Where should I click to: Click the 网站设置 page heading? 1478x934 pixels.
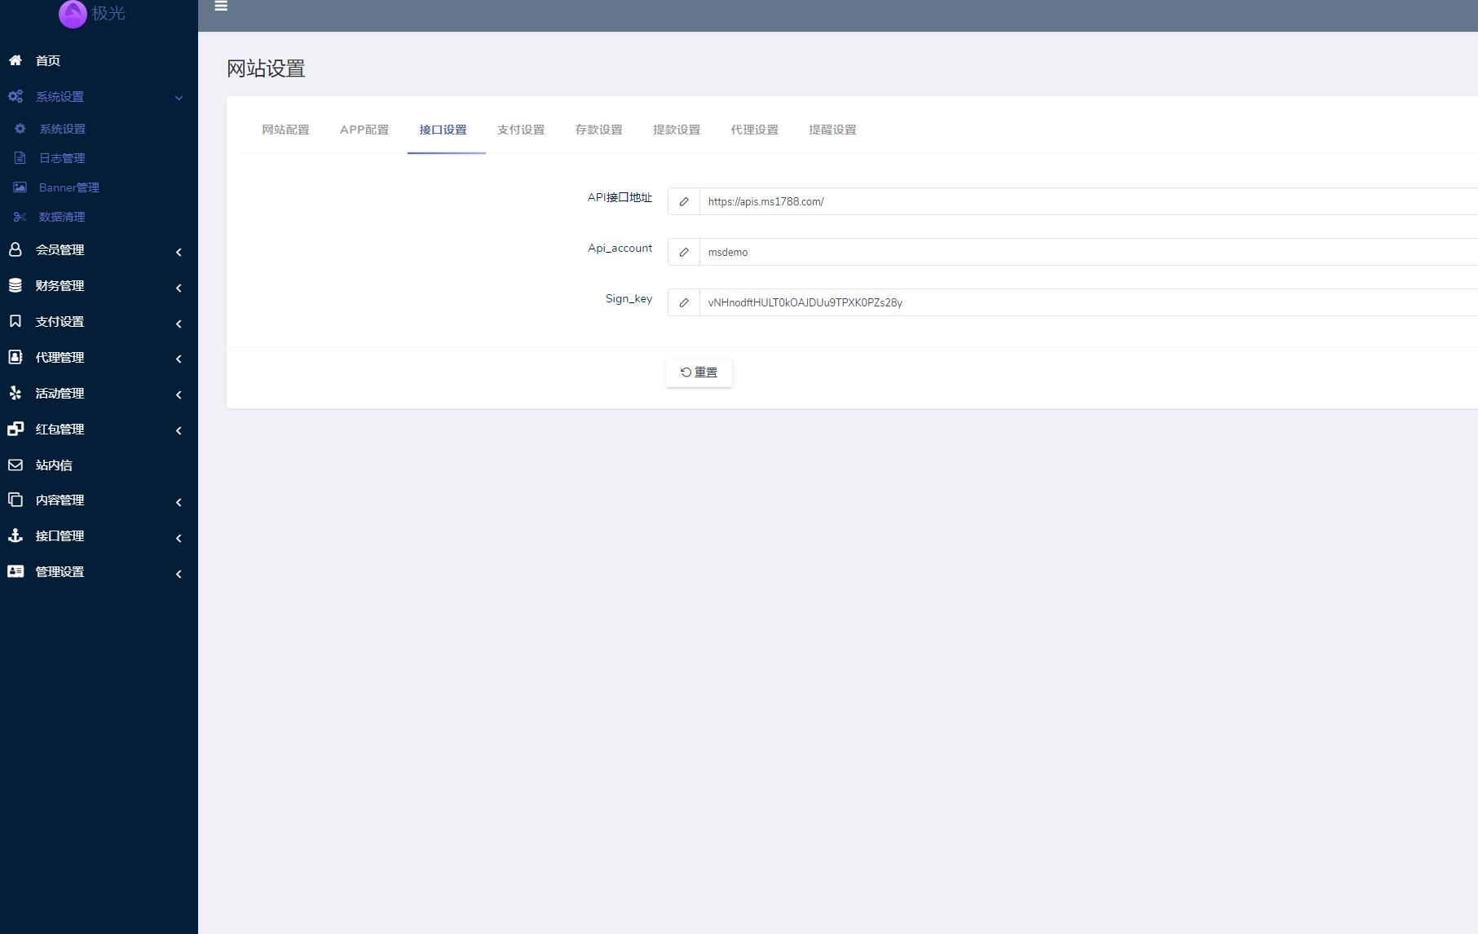point(266,68)
